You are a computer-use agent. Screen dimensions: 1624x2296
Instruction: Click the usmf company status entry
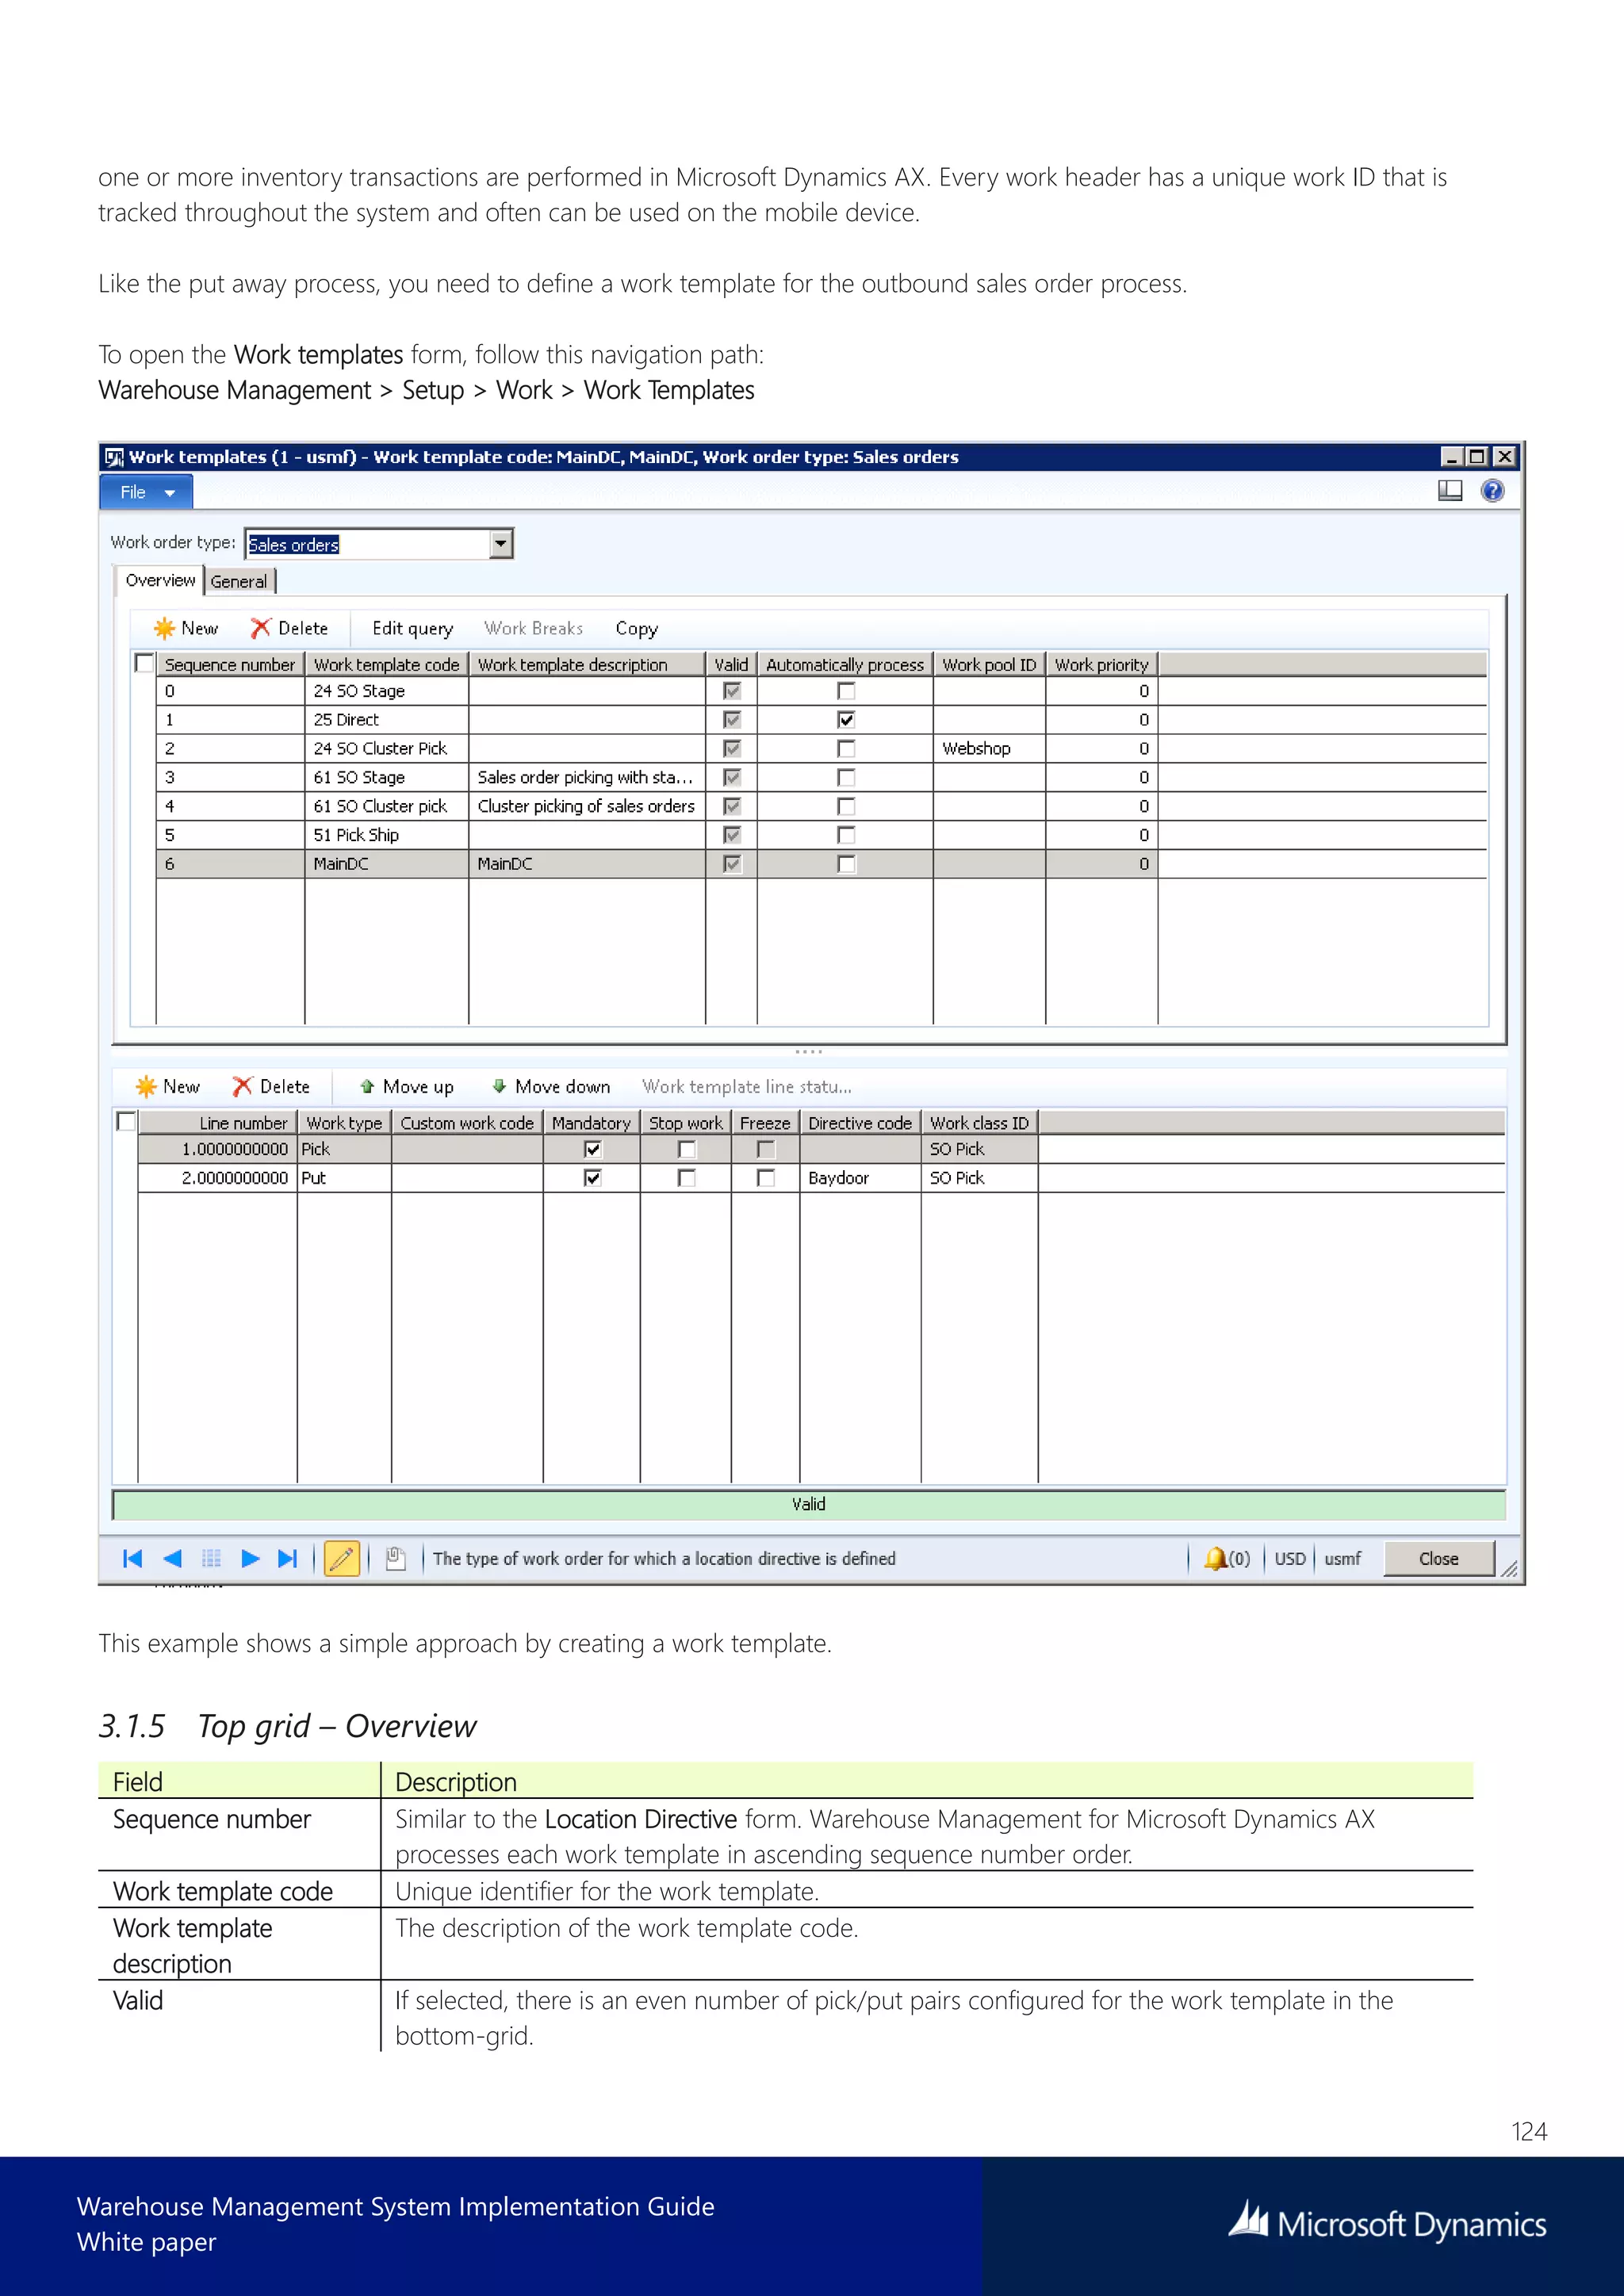pyautogui.click(x=1343, y=1558)
